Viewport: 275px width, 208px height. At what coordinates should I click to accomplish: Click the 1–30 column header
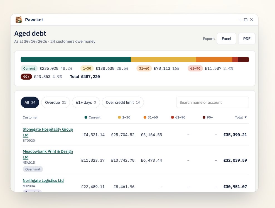(x=124, y=118)
